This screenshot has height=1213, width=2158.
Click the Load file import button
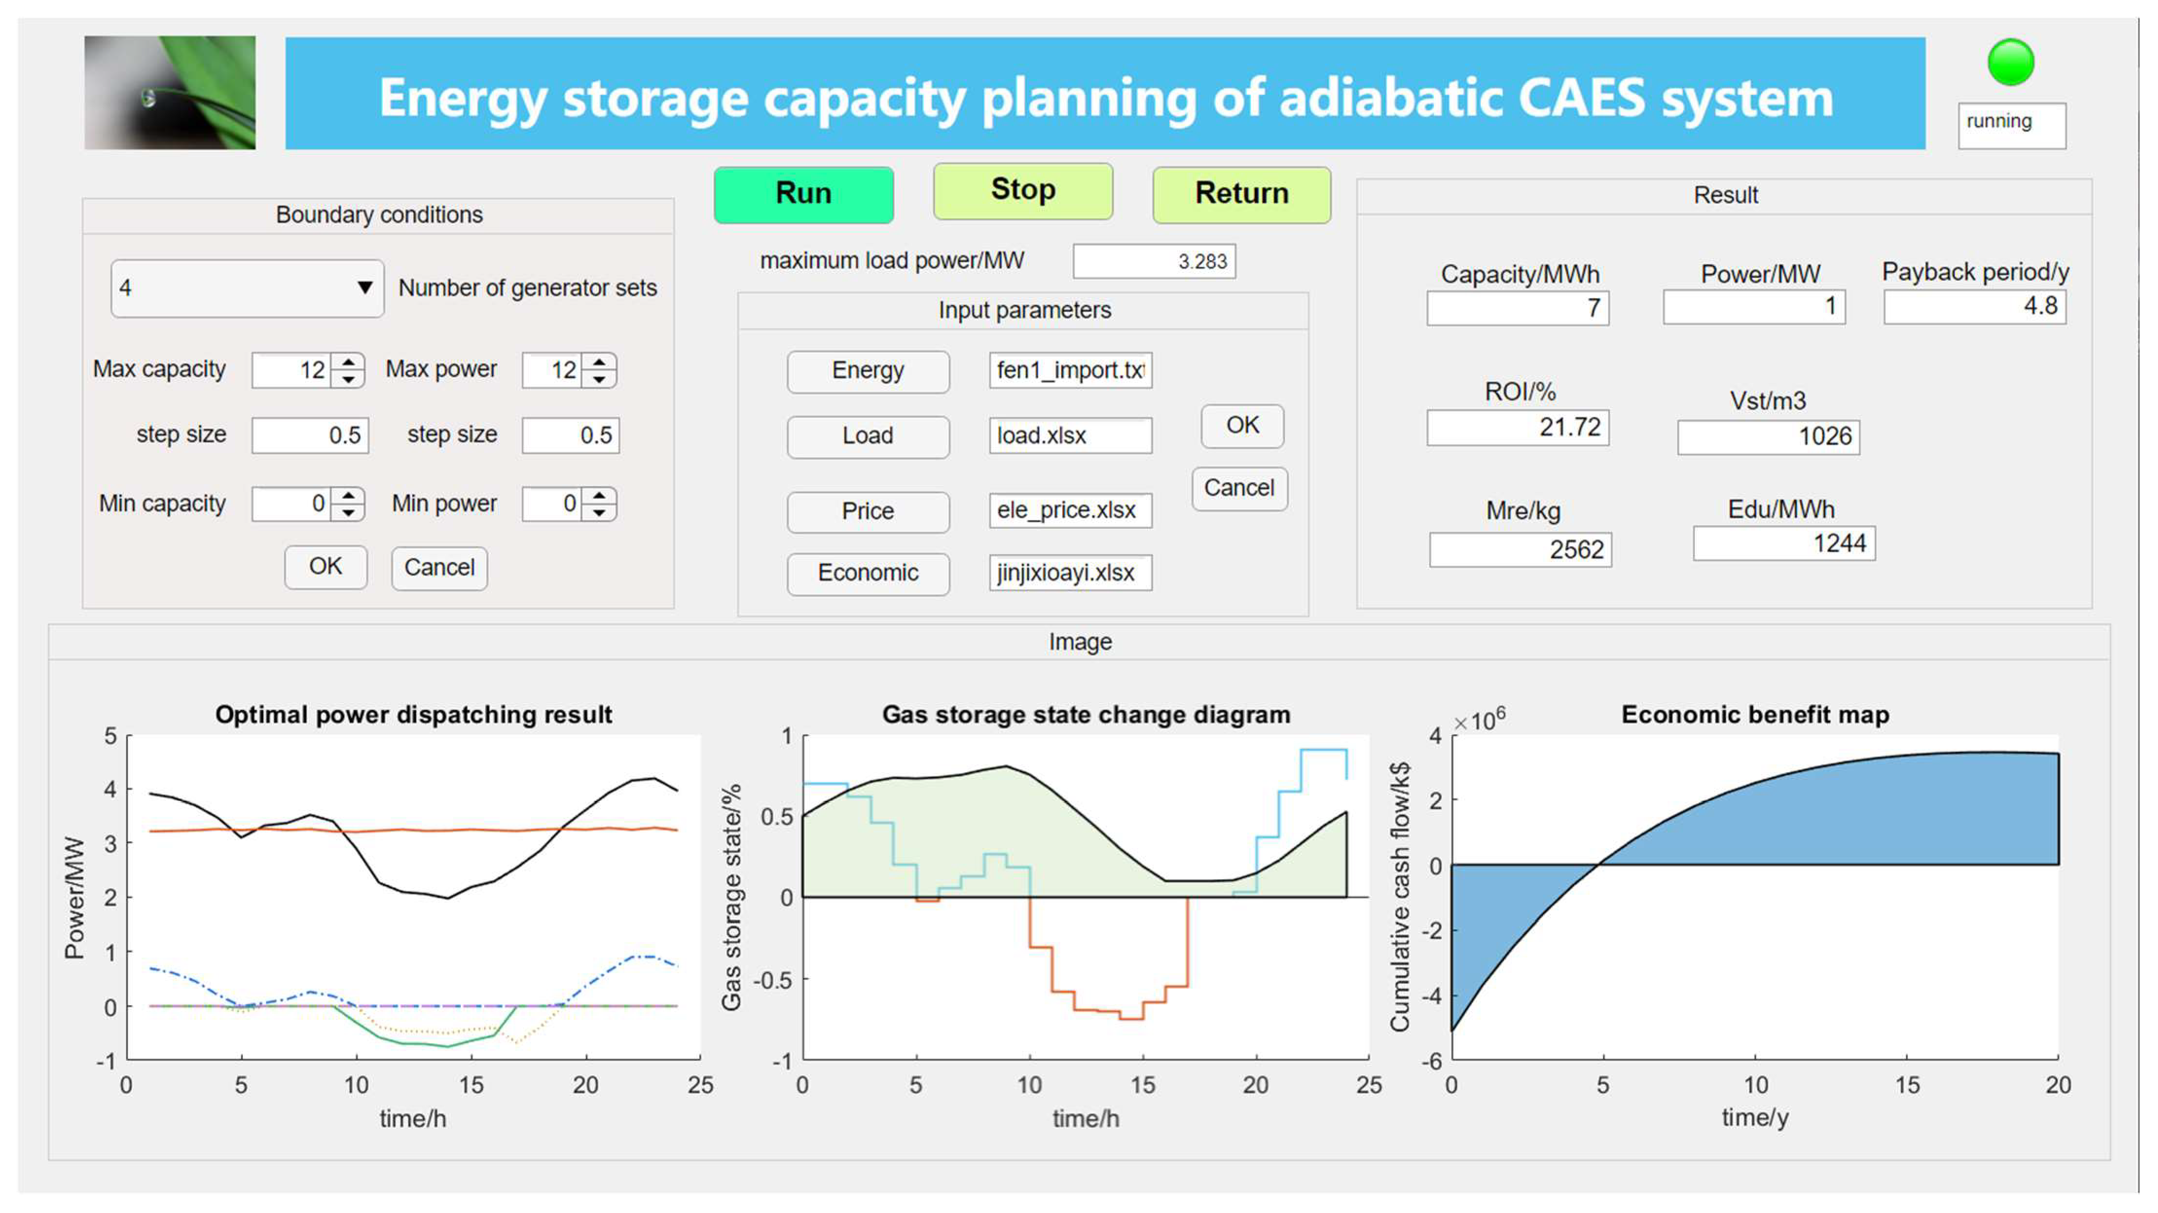(x=868, y=436)
